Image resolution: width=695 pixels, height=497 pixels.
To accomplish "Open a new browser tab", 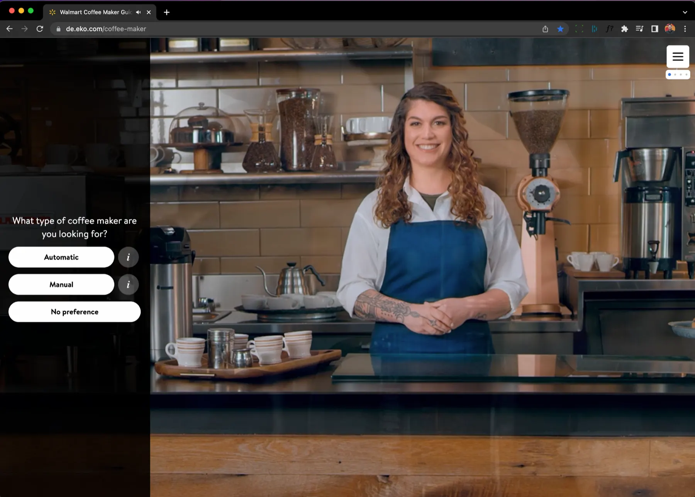I will click(167, 12).
